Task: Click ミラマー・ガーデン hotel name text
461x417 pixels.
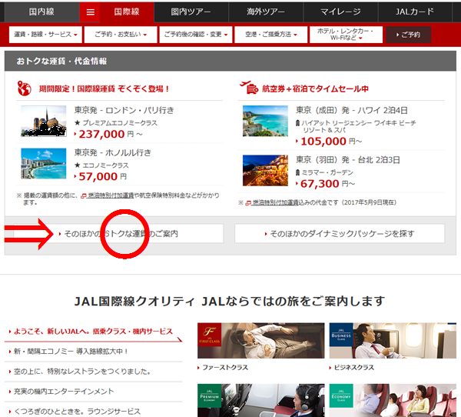Action: (327, 172)
